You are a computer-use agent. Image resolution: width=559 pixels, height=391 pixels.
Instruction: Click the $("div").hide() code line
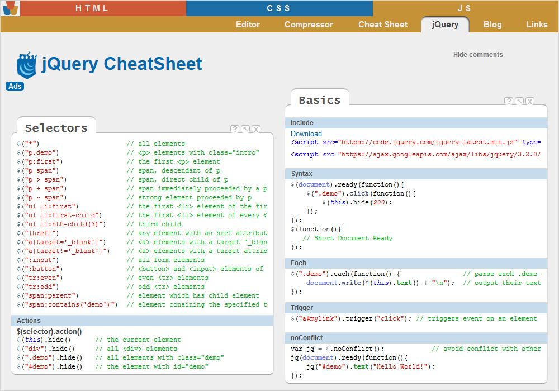[x=97, y=349]
